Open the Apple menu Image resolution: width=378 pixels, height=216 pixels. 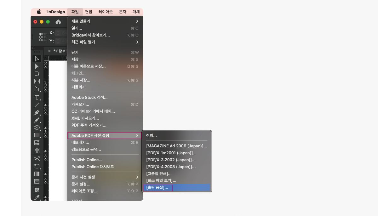click(x=39, y=12)
